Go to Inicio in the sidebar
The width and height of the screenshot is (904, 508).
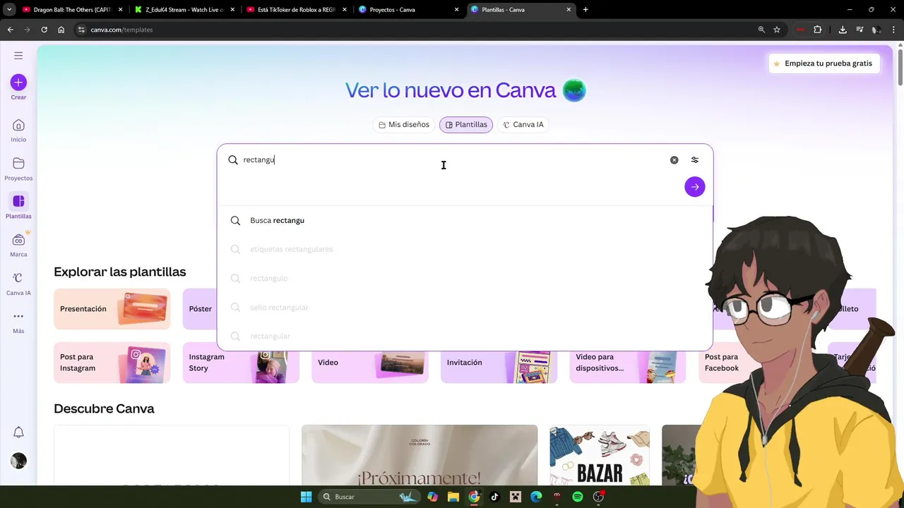(18, 131)
